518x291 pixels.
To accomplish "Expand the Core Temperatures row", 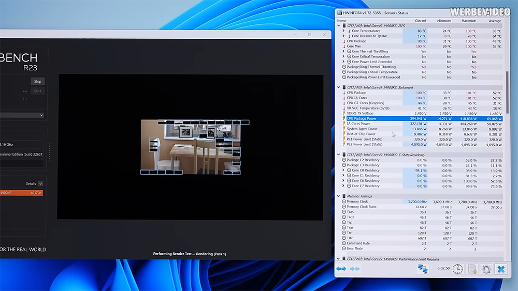I will [343, 30].
